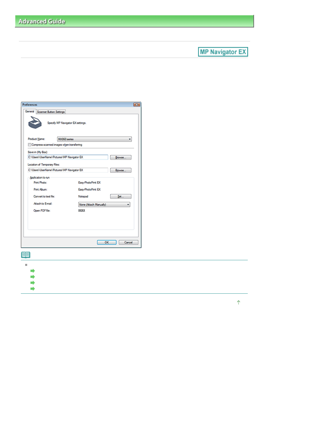Close the Preferences dialog
The width and height of the screenshot is (316, 447).
[137, 105]
